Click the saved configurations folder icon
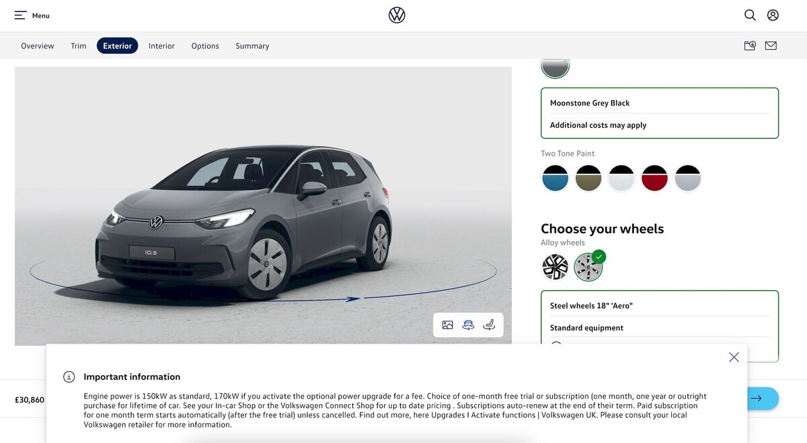 pos(750,46)
